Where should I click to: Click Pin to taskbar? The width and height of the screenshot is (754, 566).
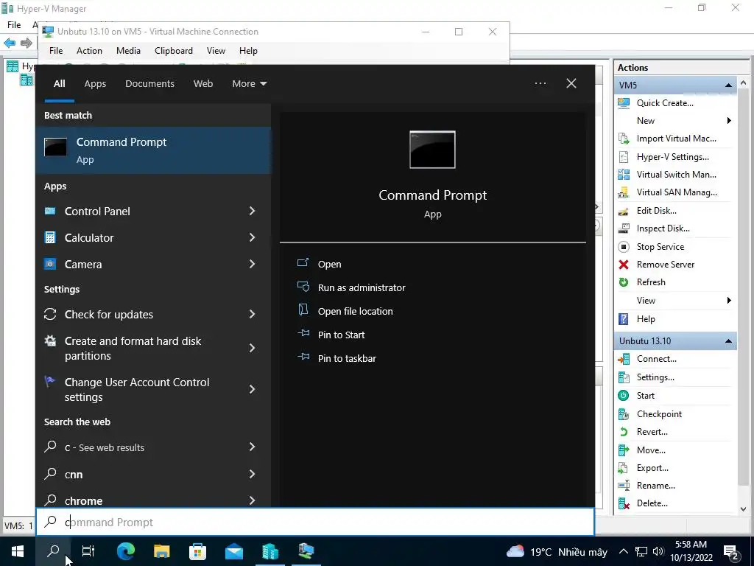[x=347, y=359]
